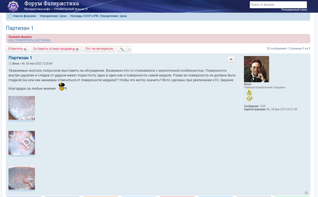Click the back-to-top arrow icon
Image resolution: width=318 pixels, height=197 pixels.
pos(306,193)
